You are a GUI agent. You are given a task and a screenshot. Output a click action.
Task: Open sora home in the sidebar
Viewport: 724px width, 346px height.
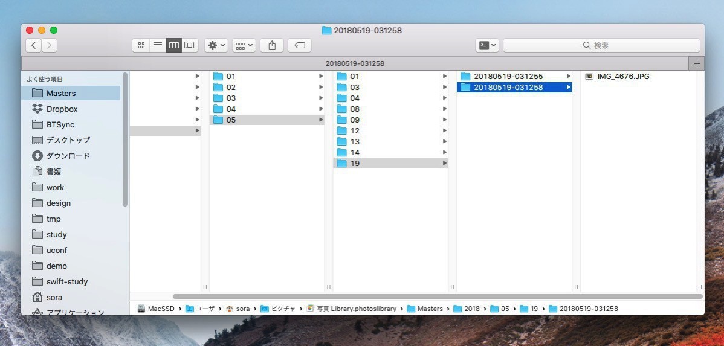click(71, 297)
